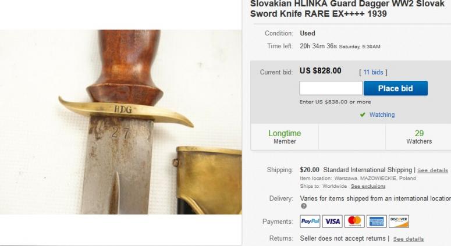Image resolution: width=451 pixels, height=246 pixels.
Task: Open the See exclusions link
Action: [368, 186]
